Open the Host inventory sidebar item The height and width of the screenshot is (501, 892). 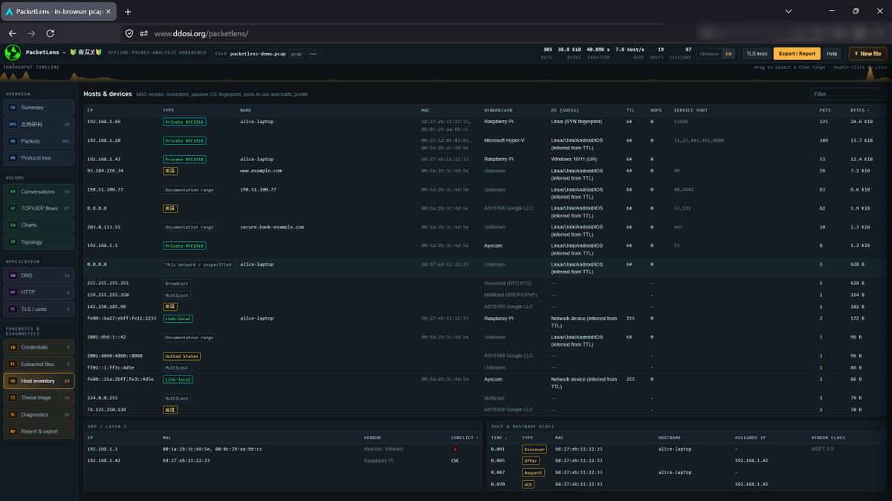(39, 381)
